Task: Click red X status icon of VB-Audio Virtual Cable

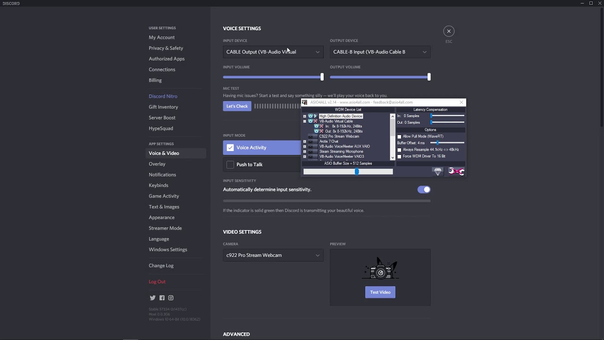Action: (x=316, y=121)
